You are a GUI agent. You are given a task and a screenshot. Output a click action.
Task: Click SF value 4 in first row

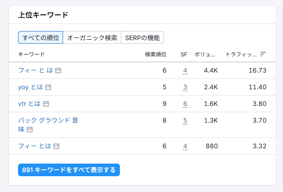[x=185, y=70]
